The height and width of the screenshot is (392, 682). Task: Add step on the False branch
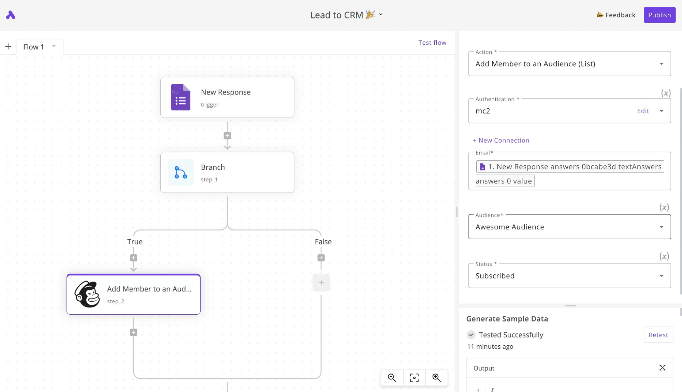(x=321, y=258)
